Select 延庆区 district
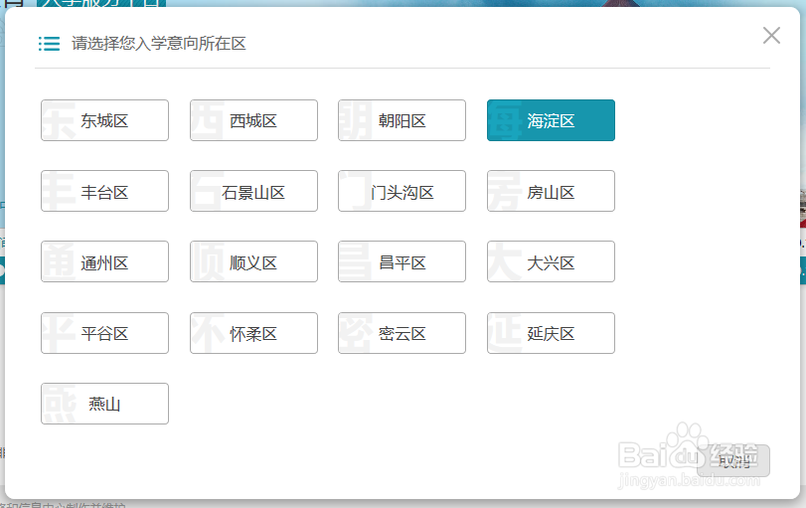The image size is (806, 508). coord(551,333)
